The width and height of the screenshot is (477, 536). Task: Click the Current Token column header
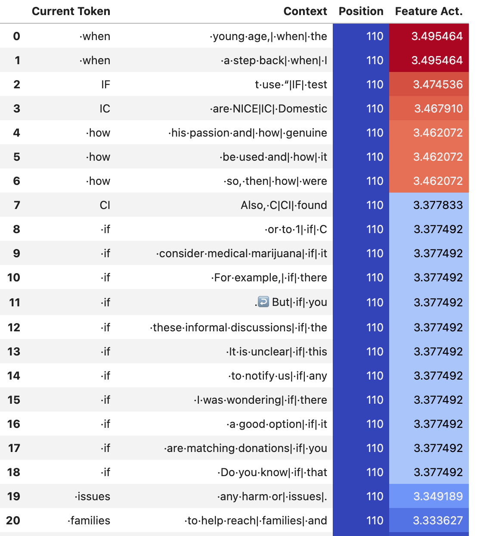(71, 11)
